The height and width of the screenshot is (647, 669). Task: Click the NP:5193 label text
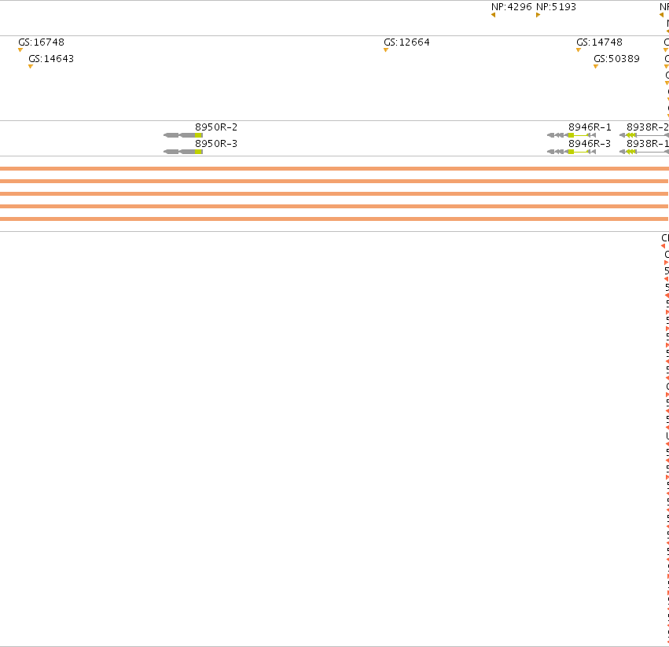click(556, 7)
